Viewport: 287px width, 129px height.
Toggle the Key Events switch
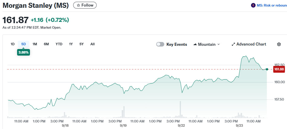[160, 44]
